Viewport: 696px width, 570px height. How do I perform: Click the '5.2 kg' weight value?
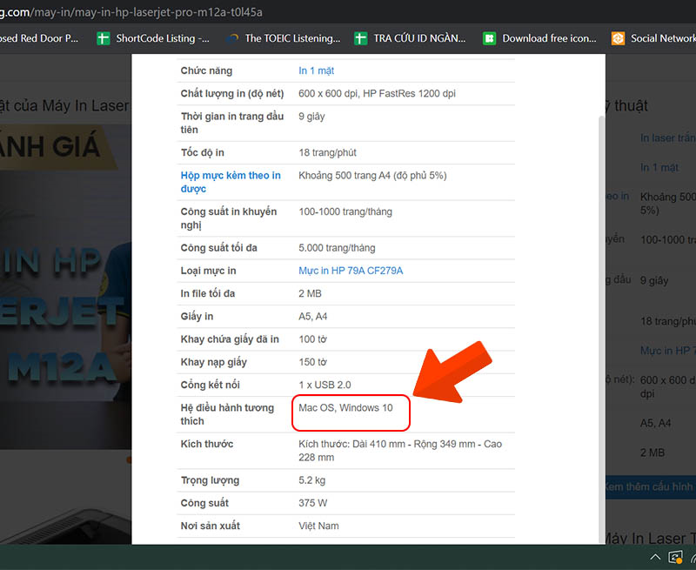[311, 480]
